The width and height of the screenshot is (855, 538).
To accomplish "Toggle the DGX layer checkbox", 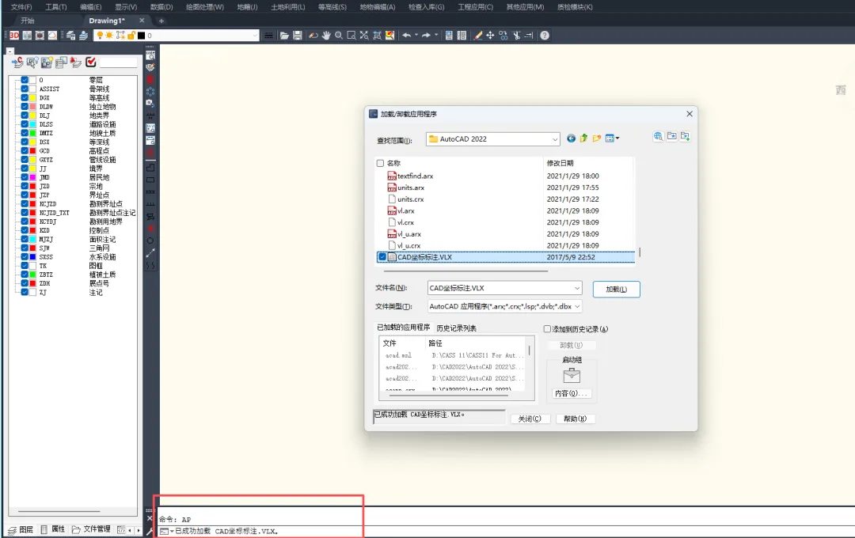I will point(25,97).
